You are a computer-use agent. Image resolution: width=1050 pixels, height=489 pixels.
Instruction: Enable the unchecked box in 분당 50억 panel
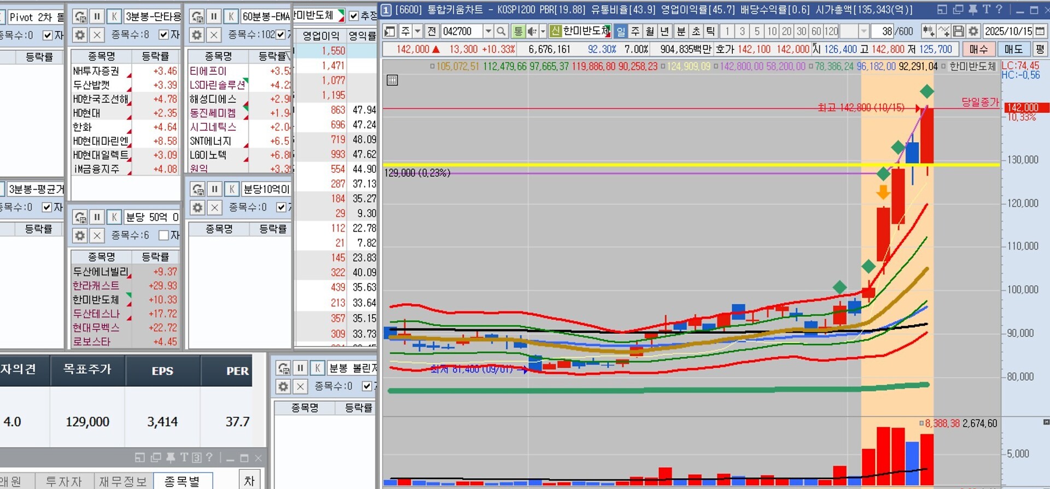coord(164,235)
